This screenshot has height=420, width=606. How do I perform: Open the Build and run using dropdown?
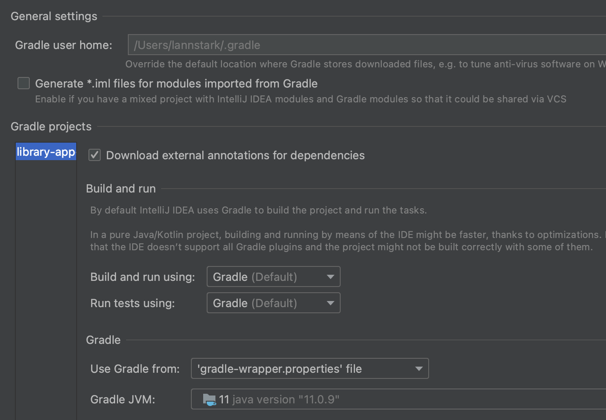(273, 276)
